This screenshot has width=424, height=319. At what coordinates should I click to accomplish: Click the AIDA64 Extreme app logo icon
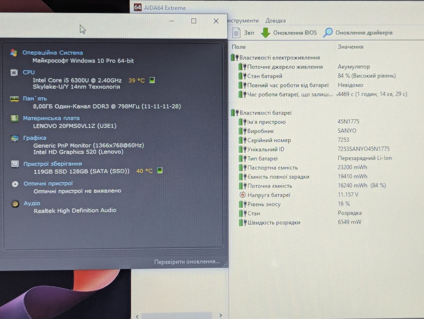coord(138,7)
